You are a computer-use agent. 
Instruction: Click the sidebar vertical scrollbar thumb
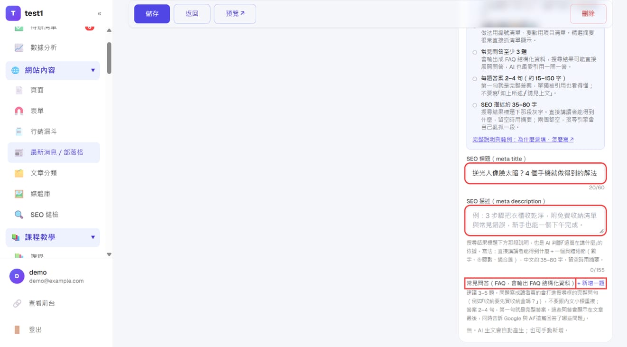tap(109, 58)
